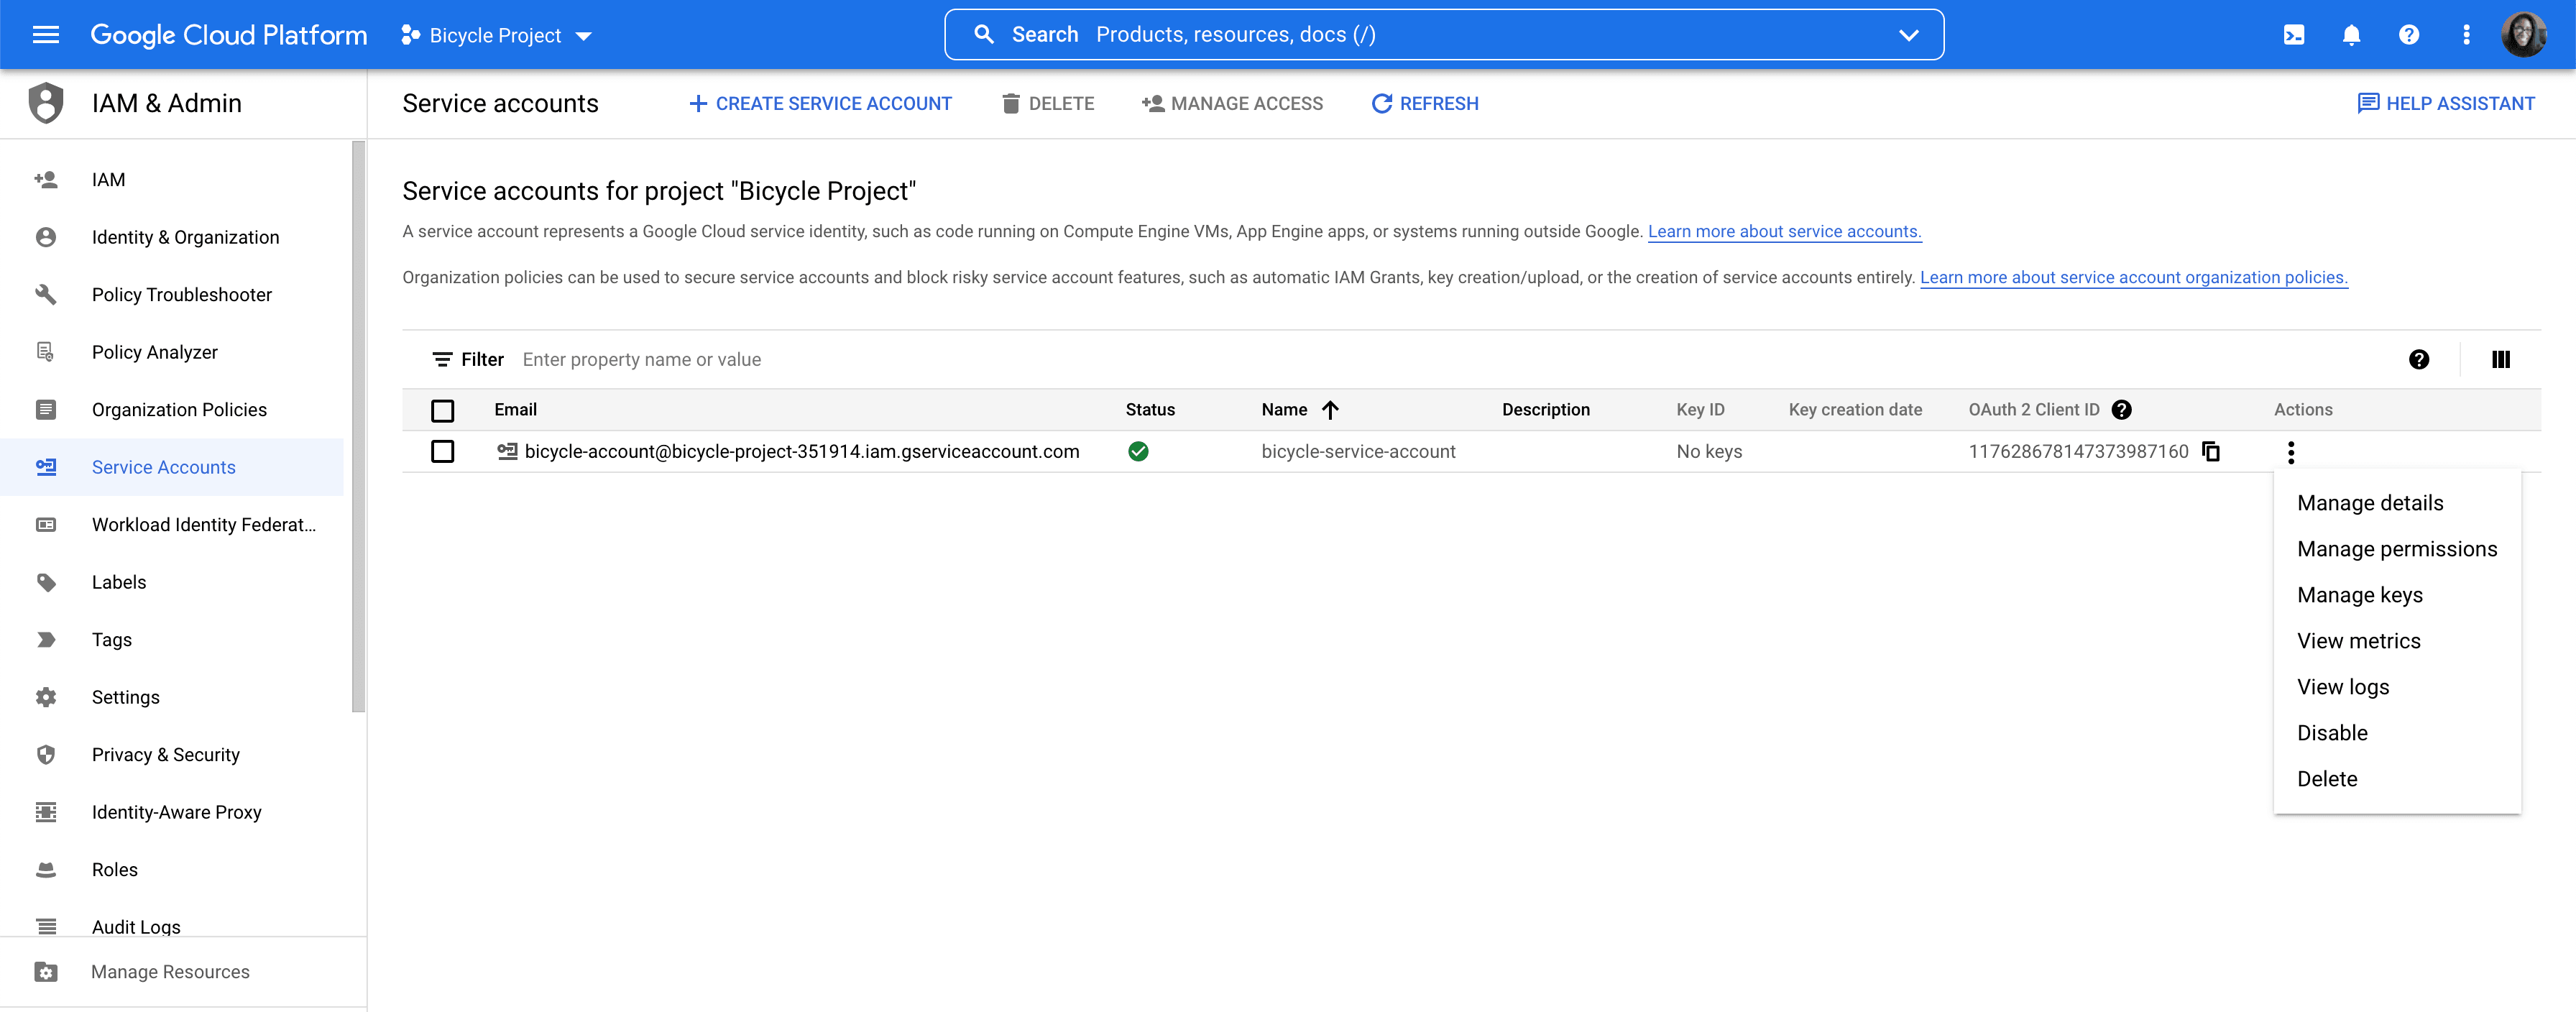The width and height of the screenshot is (2576, 1012).
Task: Click the OAuth 2 Client ID help icon
Action: (2121, 409)
